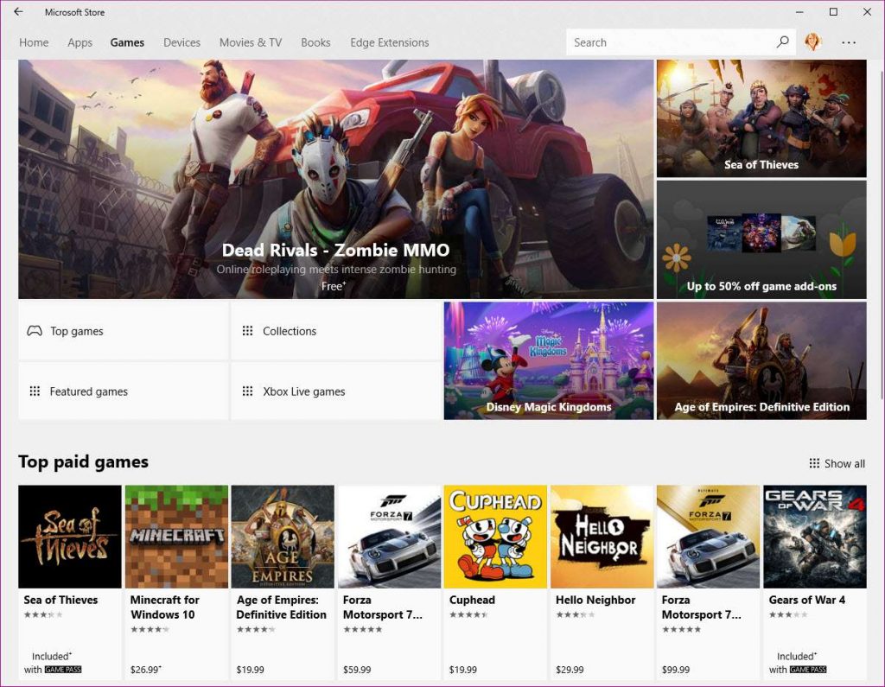The image size is (885, 687).
Task: Select the Games tab
Action: [127, 42]
